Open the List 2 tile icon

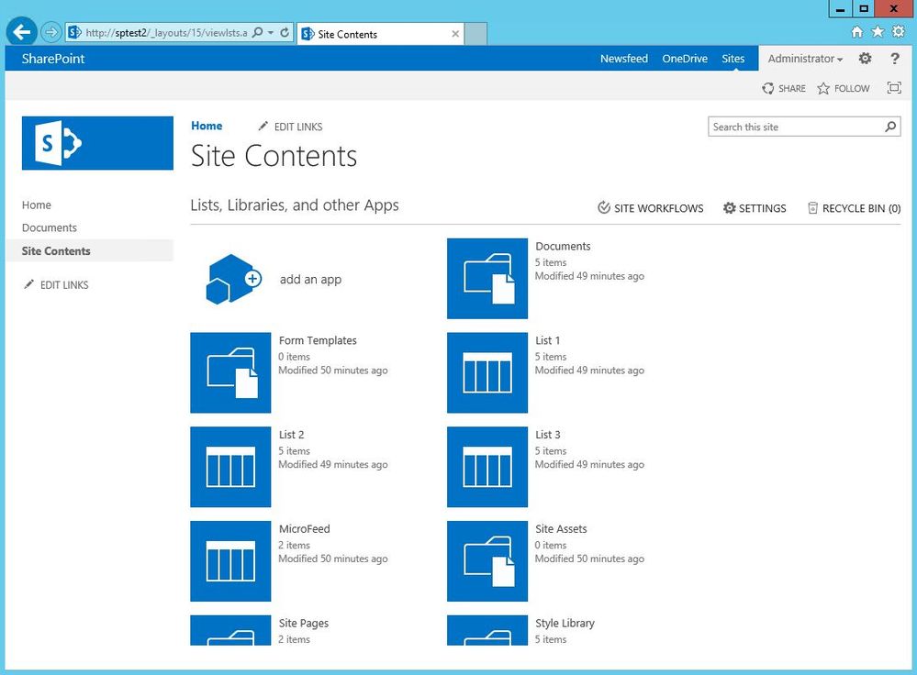click(x=230, y=467)
